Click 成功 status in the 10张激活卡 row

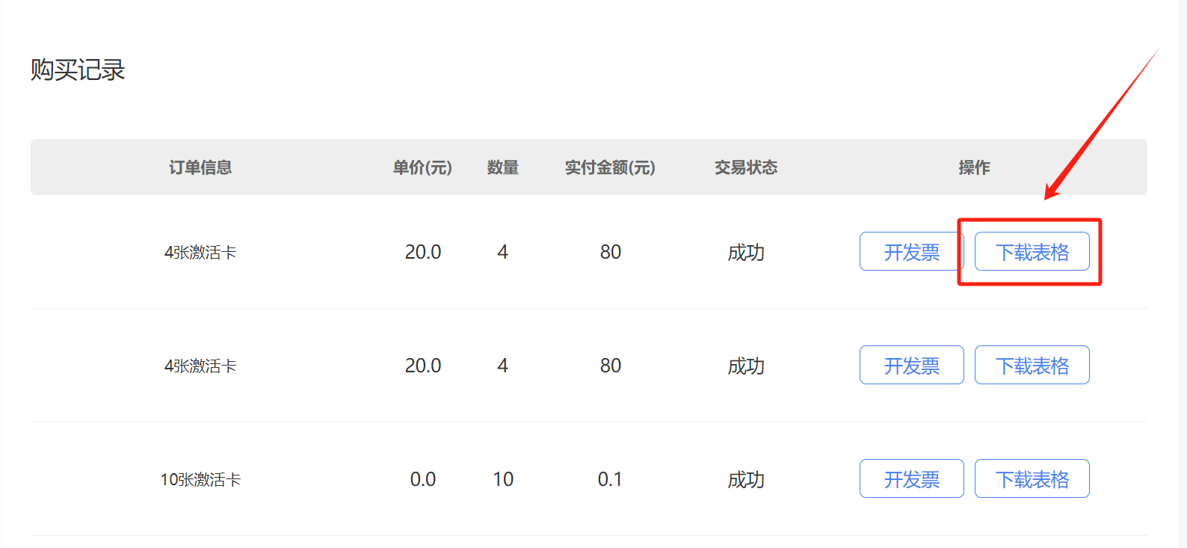tap(746, 480)
